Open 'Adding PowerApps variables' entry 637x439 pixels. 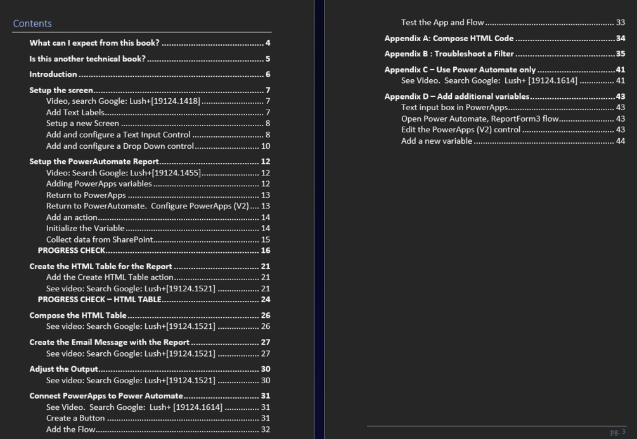tap(158, 184)
